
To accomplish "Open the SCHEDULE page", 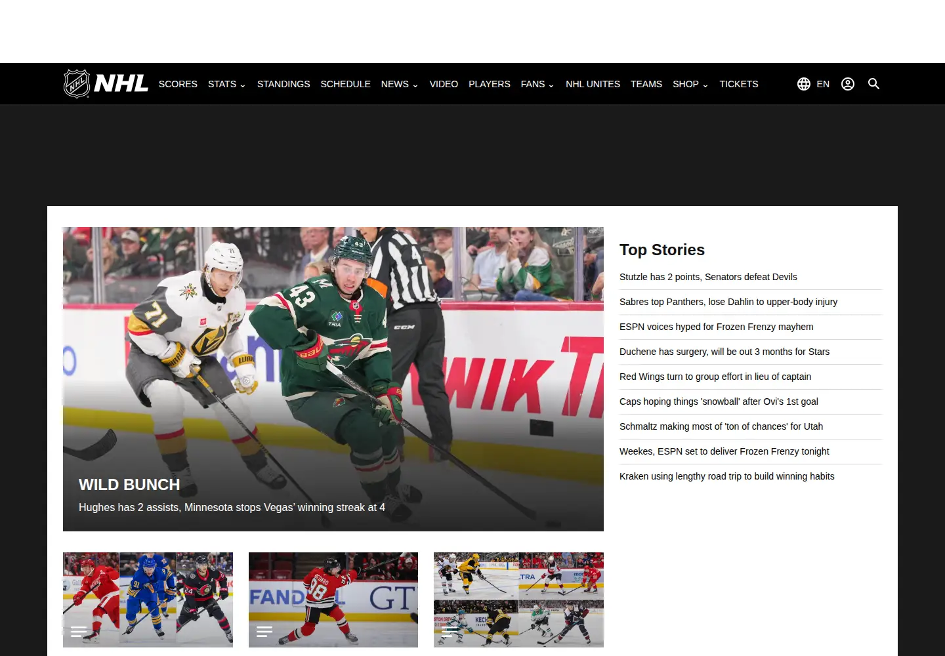I will pyautogui.click(x=345, y=84).
